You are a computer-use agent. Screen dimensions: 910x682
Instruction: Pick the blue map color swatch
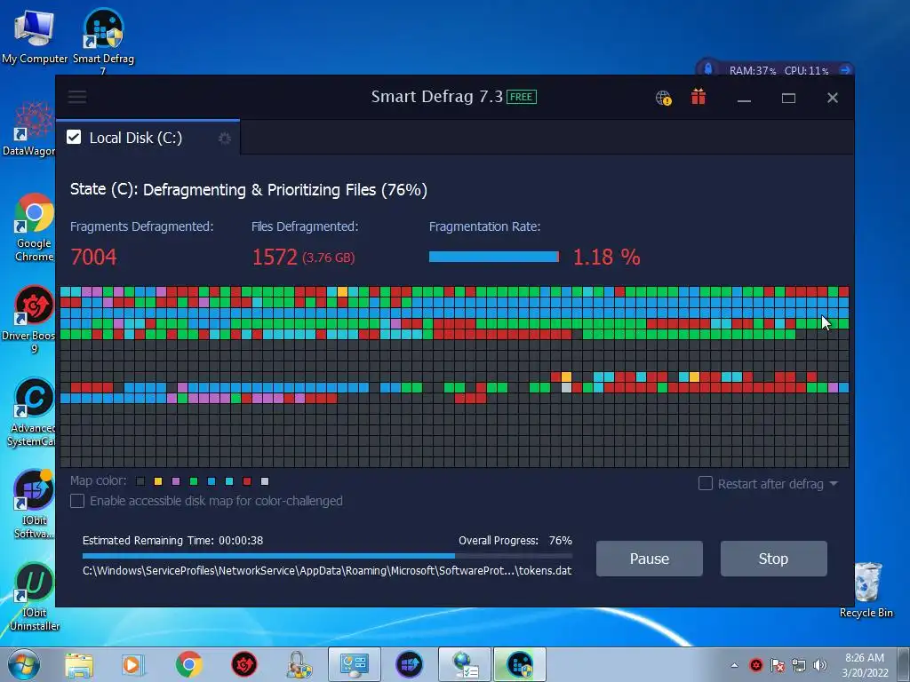click(212, 481)
